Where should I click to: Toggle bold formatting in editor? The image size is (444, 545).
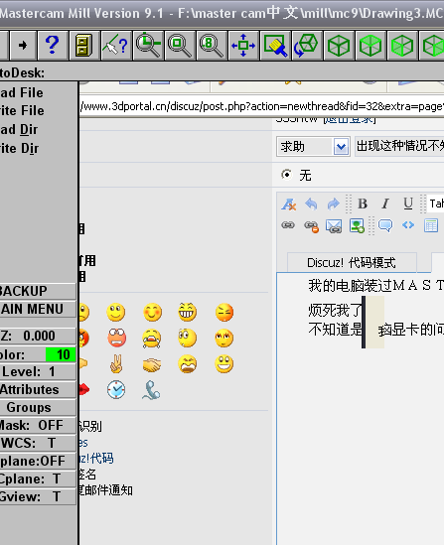point(363,204)
